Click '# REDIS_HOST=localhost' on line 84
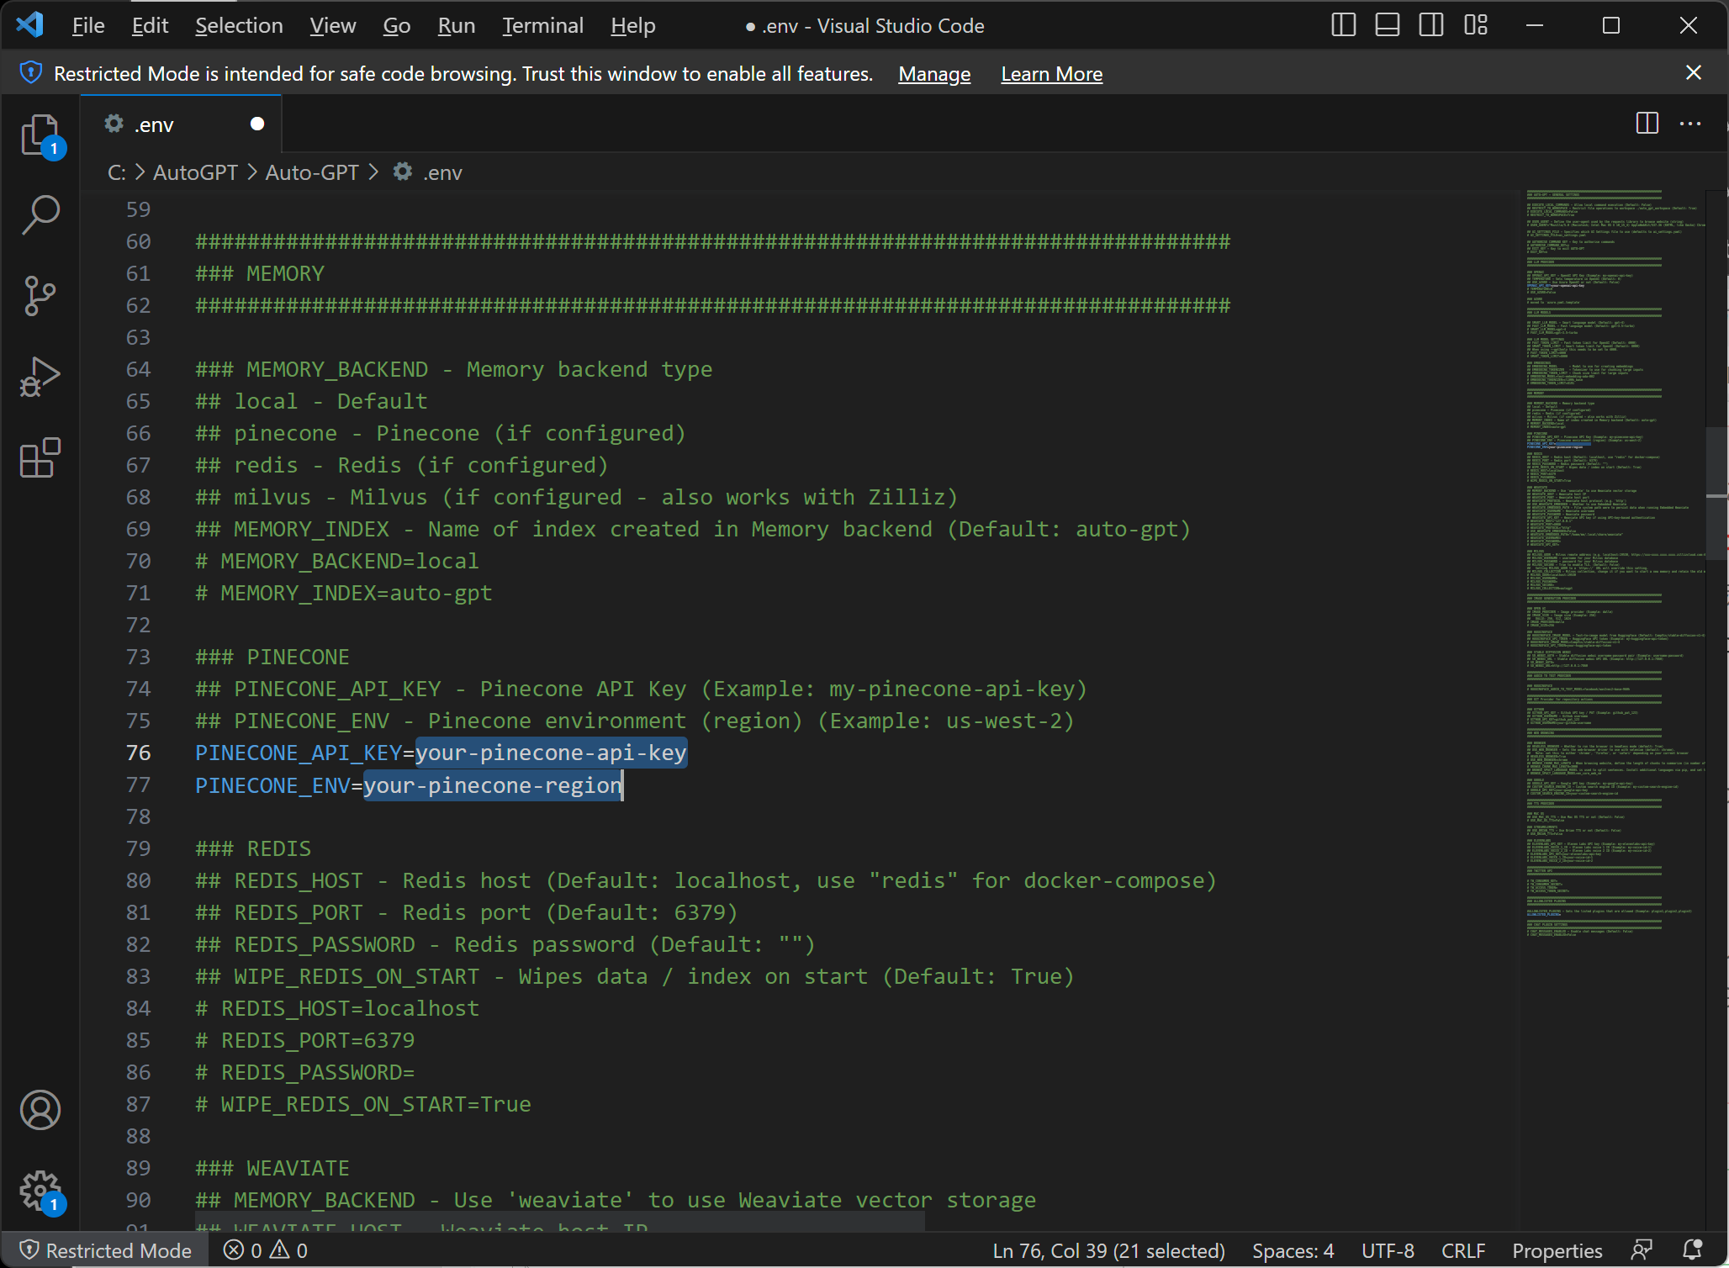Image resolution: width=1729 pixels, height=1268 pixels. (x=336, y=1008)
